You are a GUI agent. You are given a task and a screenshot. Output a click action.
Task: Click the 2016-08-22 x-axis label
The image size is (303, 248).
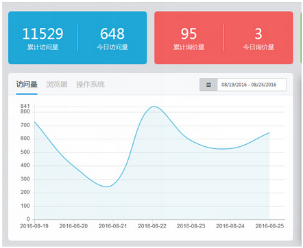152,226
